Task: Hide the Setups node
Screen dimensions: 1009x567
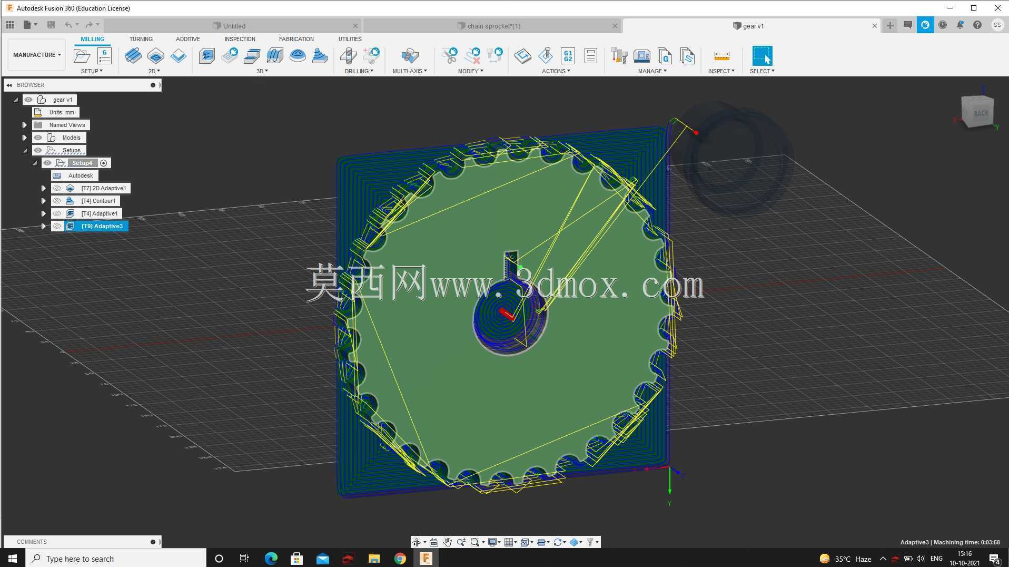Action: [x=38, y=150]
